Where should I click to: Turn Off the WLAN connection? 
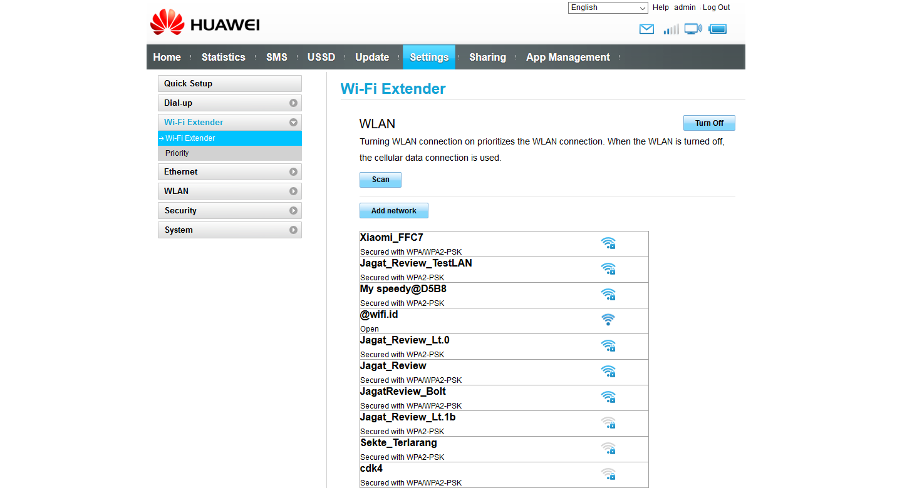pyautogui.click(x=708, y=123)
